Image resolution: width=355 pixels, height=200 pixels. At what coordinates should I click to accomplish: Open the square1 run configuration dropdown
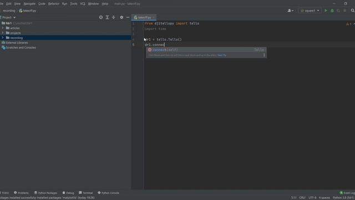pyautogui.click(x=310, y=11)
